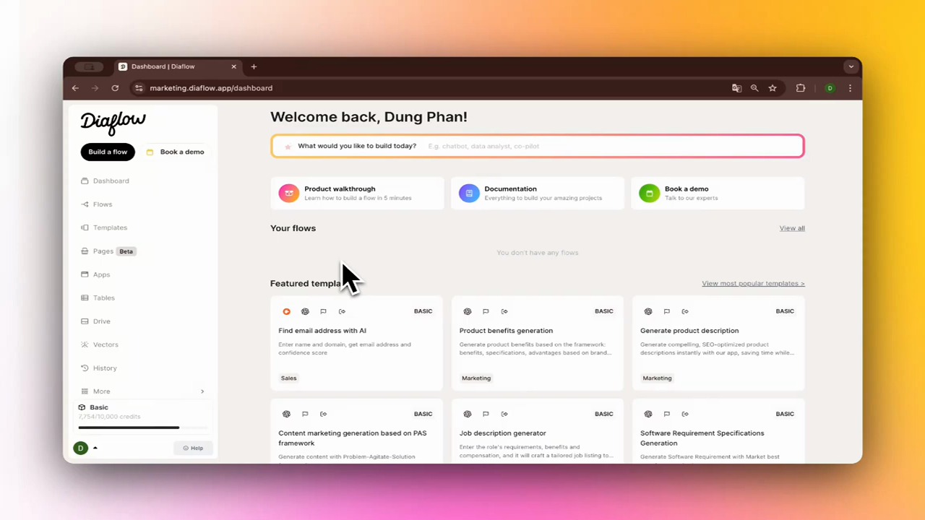Click the credits usage progress bar
This screenshot has width=925, height=520.
click(x=143, y=428)
